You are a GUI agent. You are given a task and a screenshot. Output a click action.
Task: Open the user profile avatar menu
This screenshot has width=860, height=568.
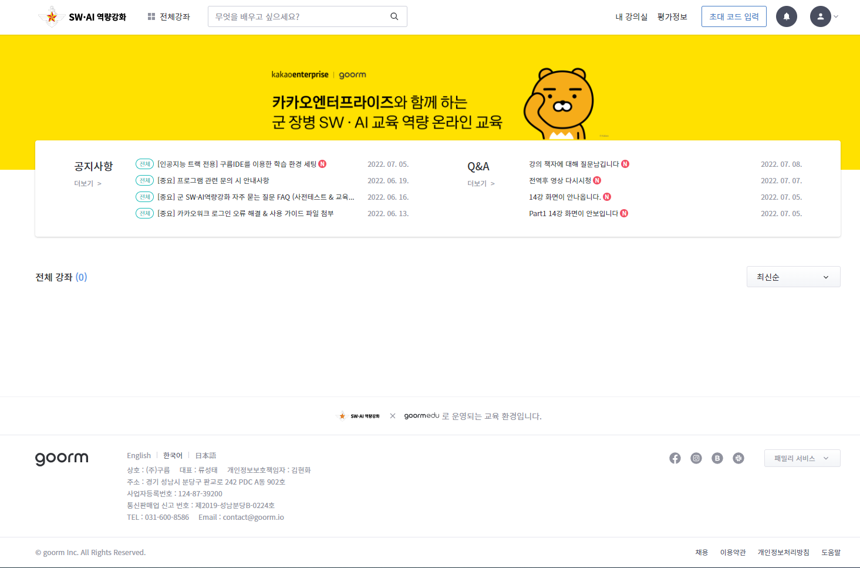point(821,16)
